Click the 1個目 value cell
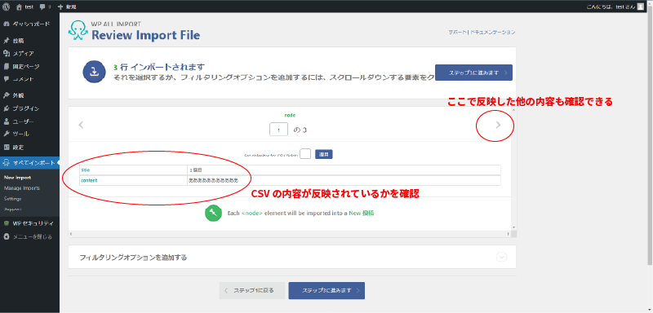Viewport: 653px width, 313px height. (x=344, y=170)
